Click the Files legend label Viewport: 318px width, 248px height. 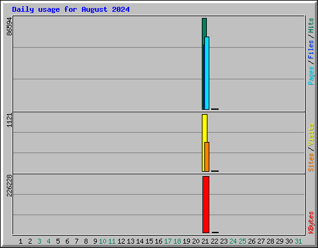coord(311,49)
